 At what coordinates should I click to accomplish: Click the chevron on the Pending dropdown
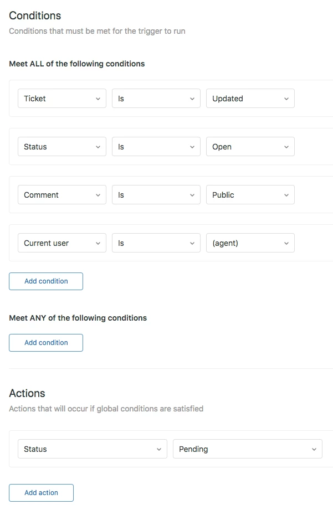[314, 449]
